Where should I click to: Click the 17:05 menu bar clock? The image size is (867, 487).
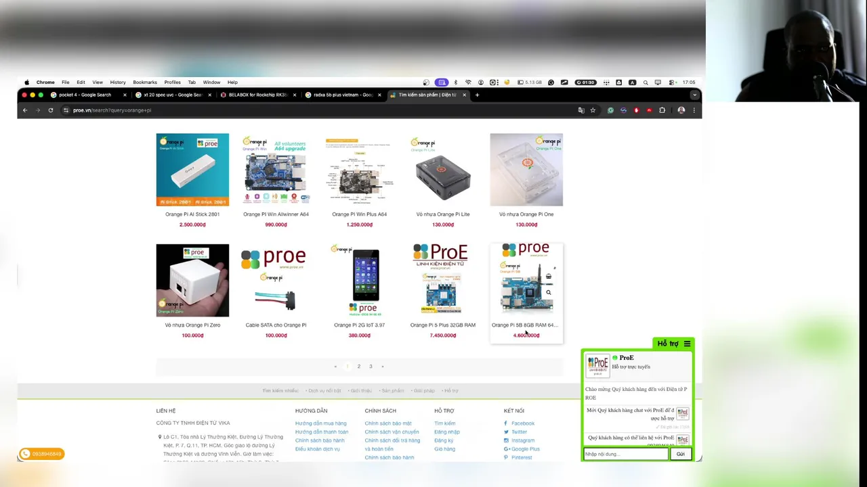pyautogui.click(x=689, y=83)
